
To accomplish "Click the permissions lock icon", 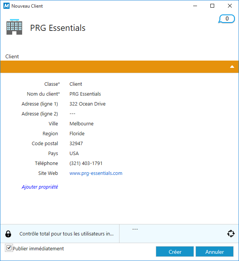I will (8, 234).
